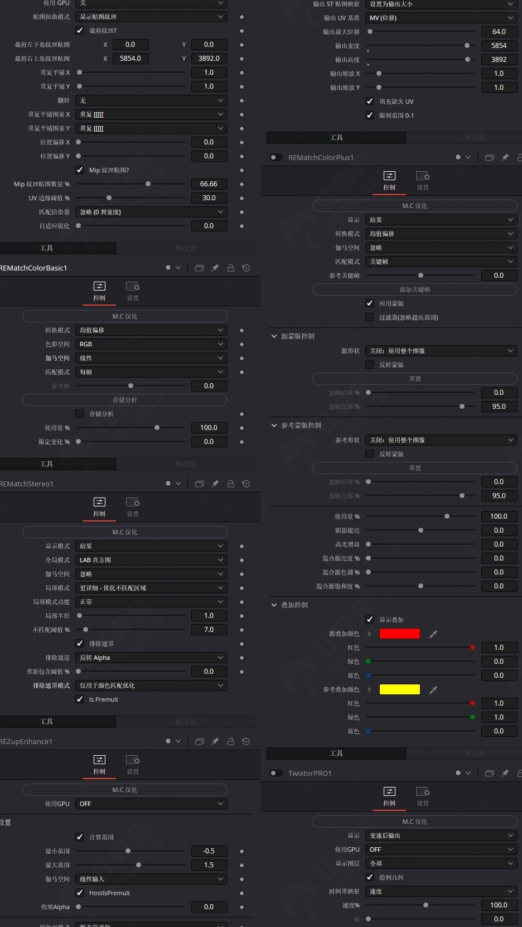Open the 设置 icon tab under REMatchColorBasic1

click(133, 291)
